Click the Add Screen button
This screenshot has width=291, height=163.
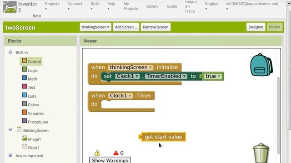(126, 27)
